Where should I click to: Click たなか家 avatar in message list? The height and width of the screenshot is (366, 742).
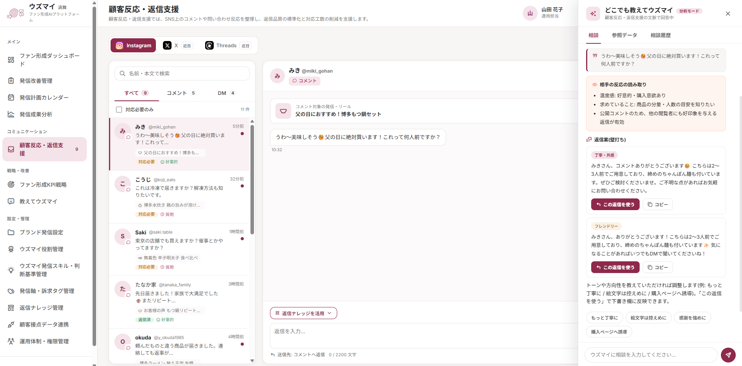tap(122, 289)
